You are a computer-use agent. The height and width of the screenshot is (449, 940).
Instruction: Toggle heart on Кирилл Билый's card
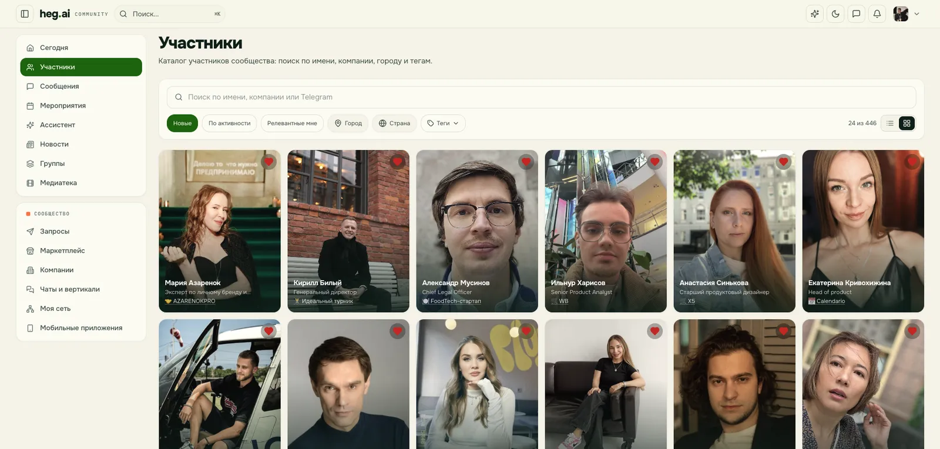pyautogui.click(x=397, y=162)
